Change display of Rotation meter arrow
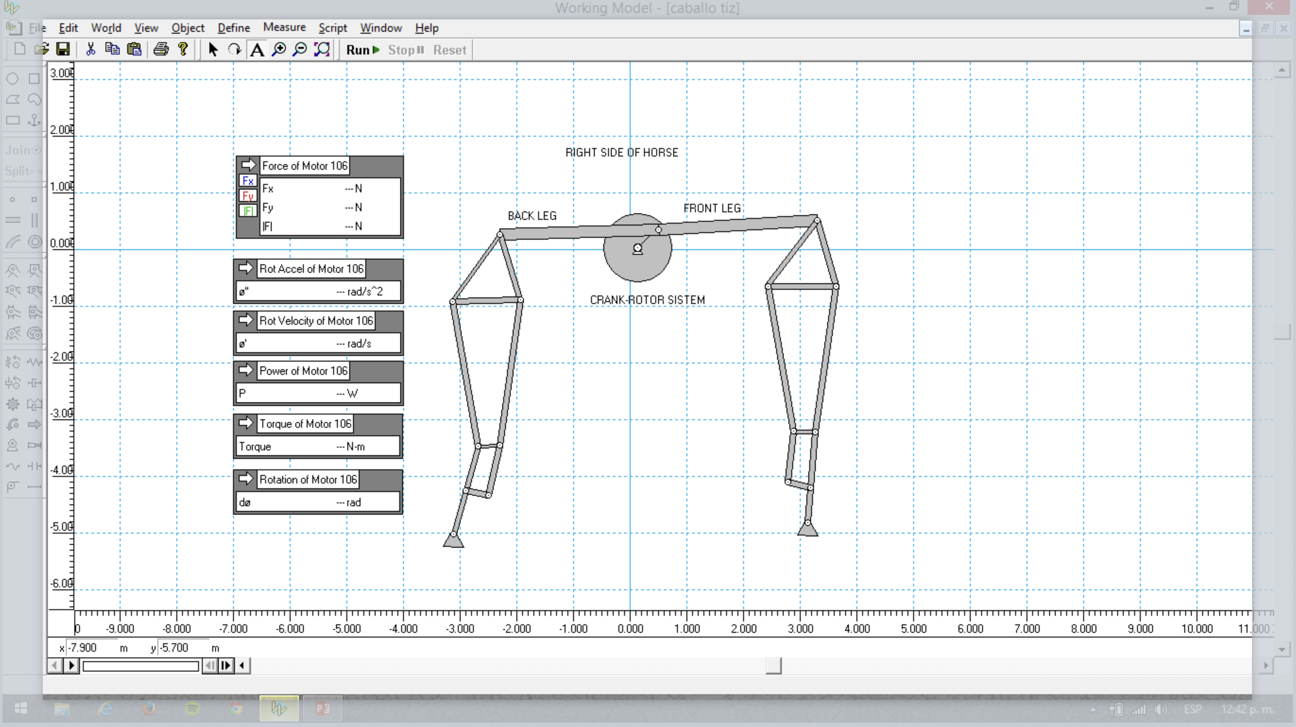The height and width of the screenshot is (727, 1296). [x=246, y=479]
